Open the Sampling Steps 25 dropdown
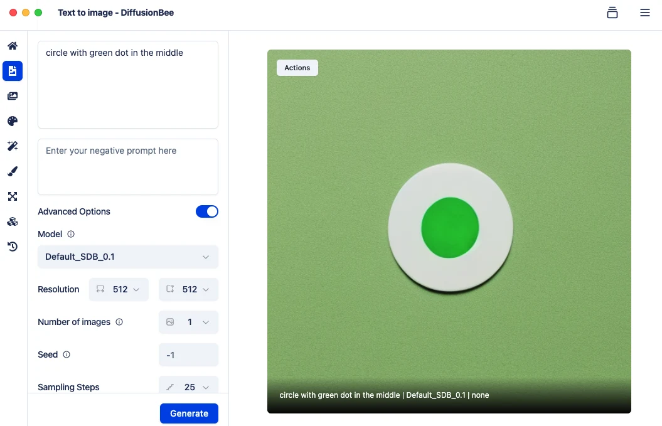 (x=188, y=386)
